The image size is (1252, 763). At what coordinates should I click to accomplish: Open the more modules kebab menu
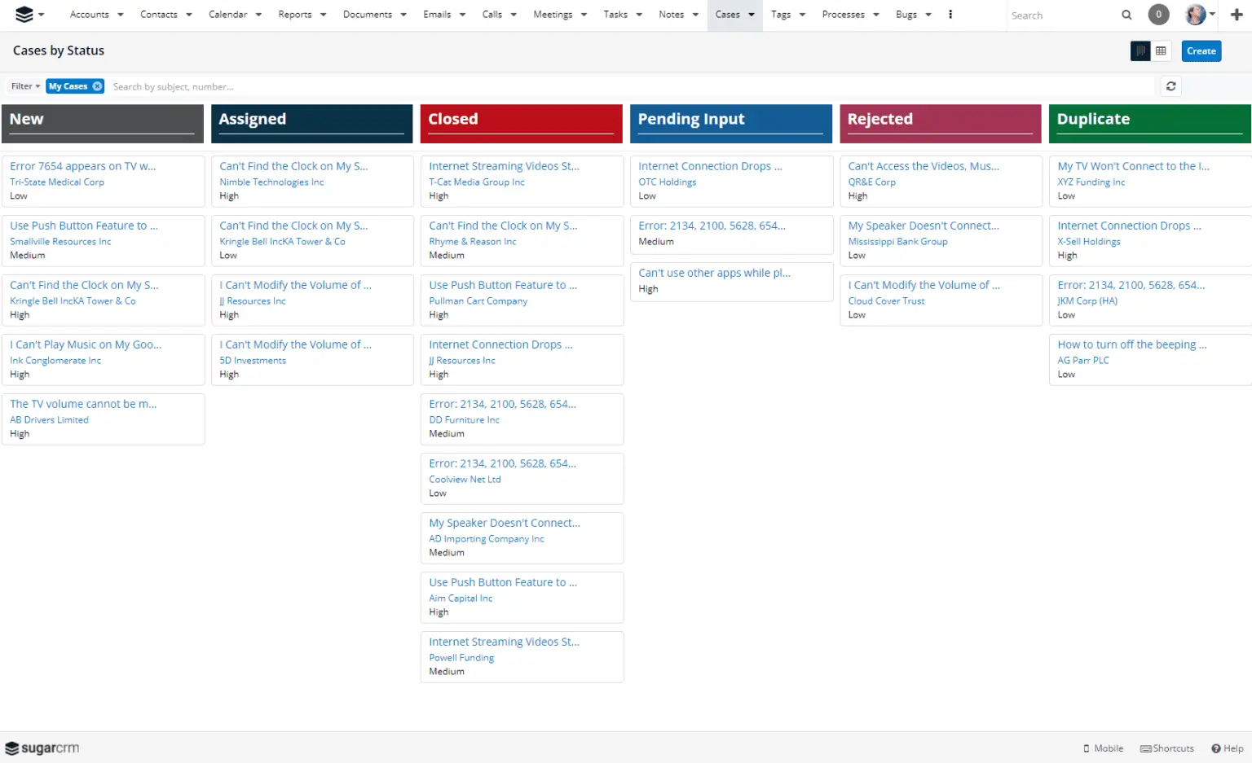(950, 15)
